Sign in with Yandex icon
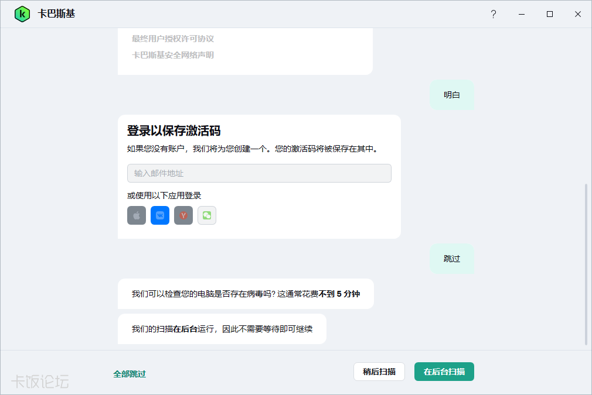Screen dimensions: 592x395 (183, 215)
